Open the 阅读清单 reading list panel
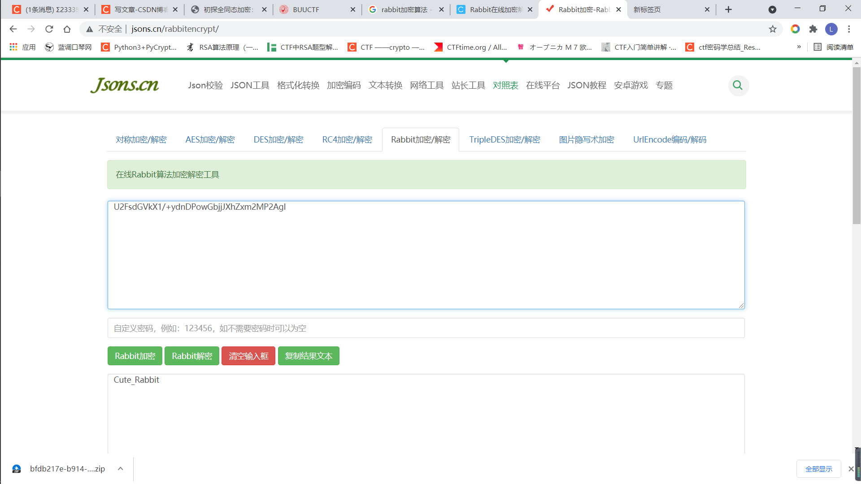The image size is (861, 484). point(833,47)
